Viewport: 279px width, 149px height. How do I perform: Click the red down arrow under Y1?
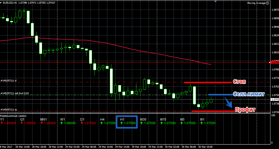coord(2,123)
